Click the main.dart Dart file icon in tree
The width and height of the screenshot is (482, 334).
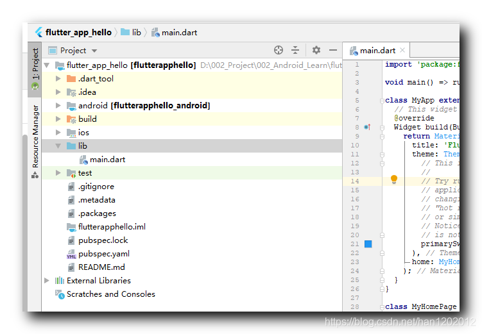click(83, 160)
